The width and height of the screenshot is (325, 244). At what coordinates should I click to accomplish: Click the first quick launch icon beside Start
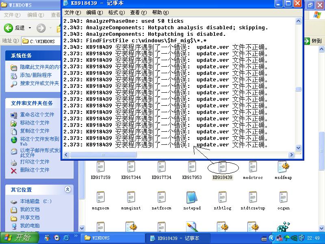pyautogui.click(x=48, y=237)
